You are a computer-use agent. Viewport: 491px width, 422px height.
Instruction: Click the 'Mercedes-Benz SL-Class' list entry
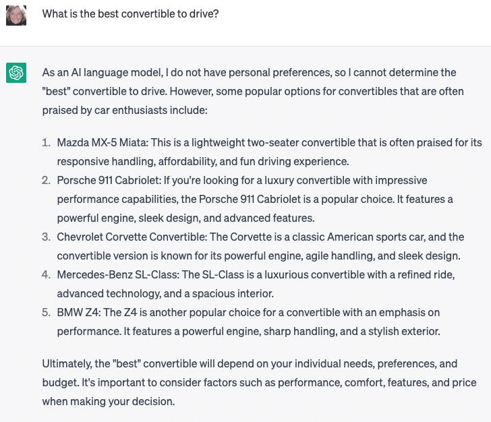click(117, 275)
